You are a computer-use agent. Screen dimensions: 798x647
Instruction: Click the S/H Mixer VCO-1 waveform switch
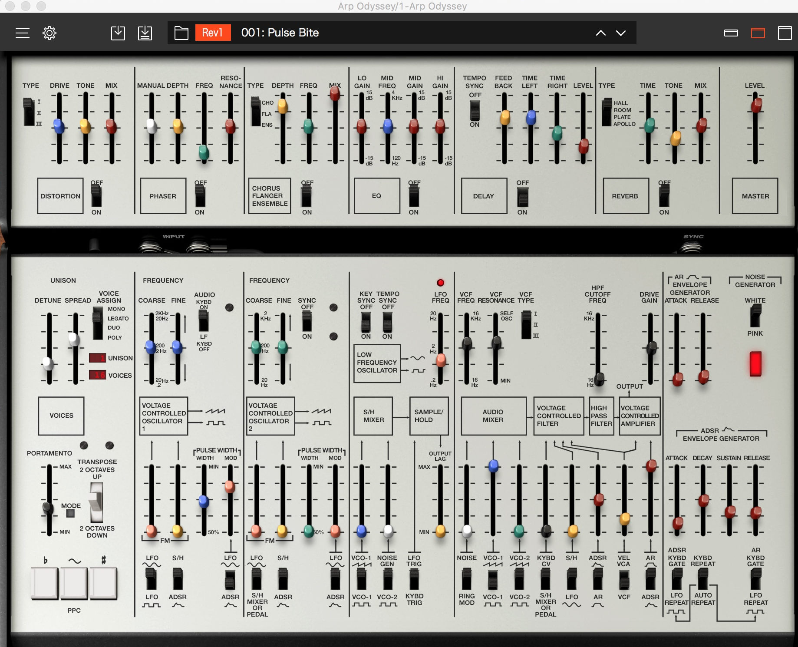361,579
